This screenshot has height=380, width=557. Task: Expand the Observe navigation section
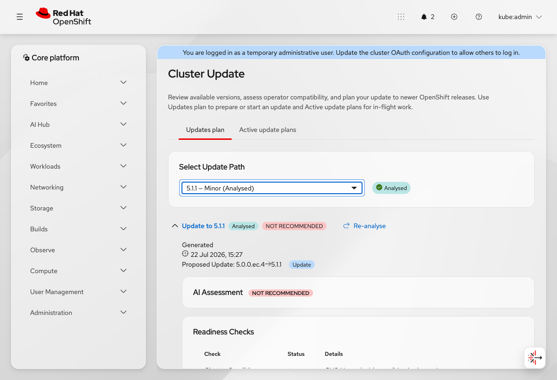click(78, 250)
